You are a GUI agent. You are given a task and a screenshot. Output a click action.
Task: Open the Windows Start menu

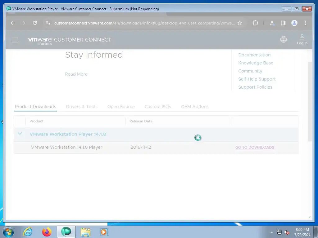(8, 232)
